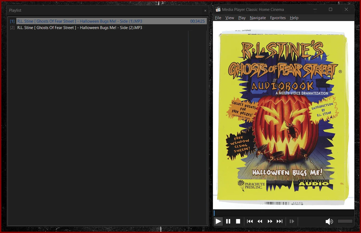Start playback with the Play button

[218, 221]
